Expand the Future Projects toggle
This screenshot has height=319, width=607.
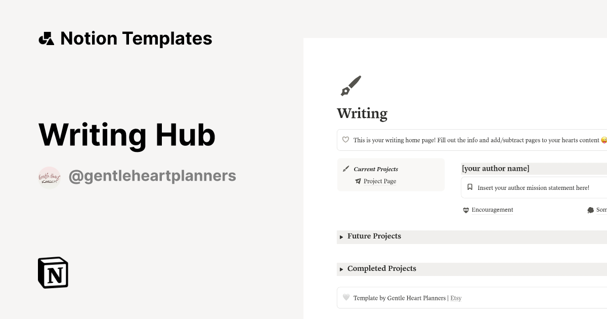pyautogui.click(x=341, y=236)
